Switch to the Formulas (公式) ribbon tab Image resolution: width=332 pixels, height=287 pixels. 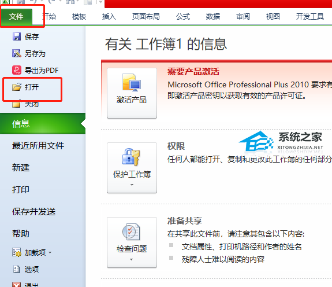183,17
